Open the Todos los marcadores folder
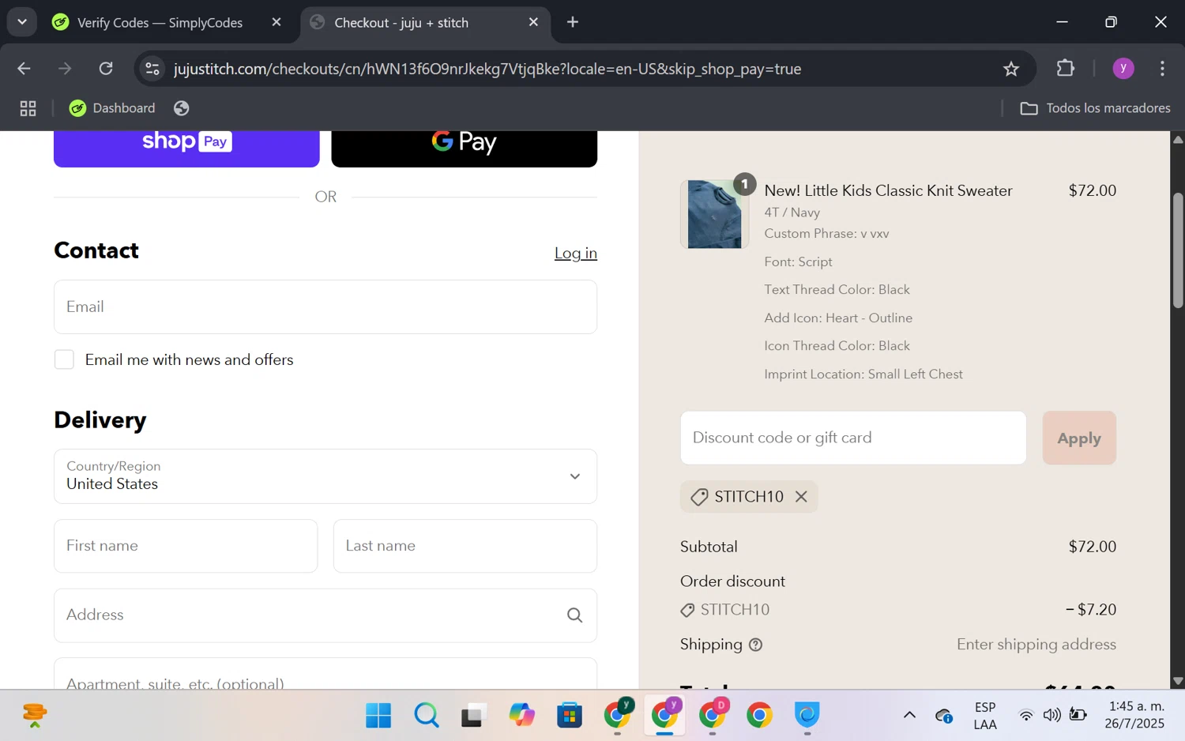The width and height of the screenshot is (1185, 741). click(x=1096, y=108)
